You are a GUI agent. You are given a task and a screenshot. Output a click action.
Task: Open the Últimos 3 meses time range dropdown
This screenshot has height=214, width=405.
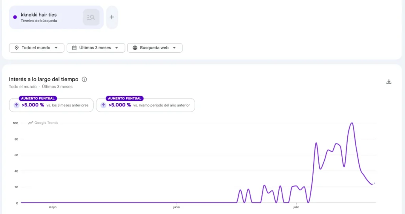(x=96, y=48)
